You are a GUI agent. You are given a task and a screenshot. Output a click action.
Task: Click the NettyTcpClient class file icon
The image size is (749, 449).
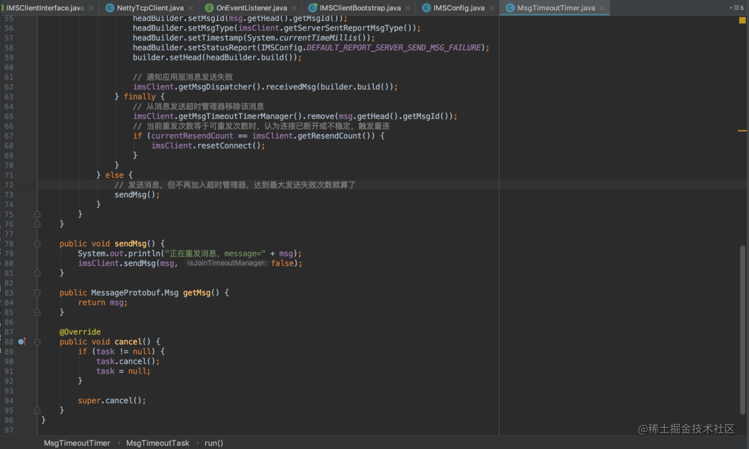point(110,8)
